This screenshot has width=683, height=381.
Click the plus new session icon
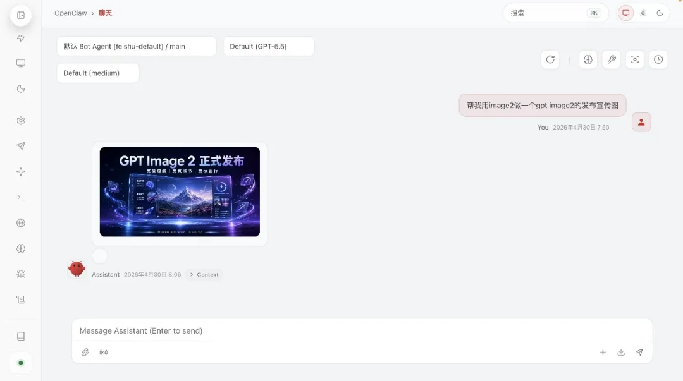pos(603,353)
